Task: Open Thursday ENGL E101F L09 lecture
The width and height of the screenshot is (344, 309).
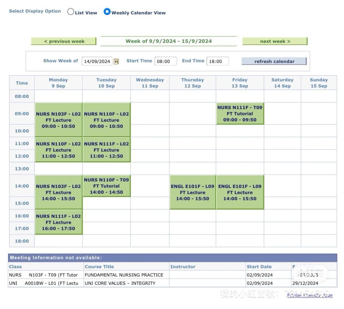Action: pos(193,192)
